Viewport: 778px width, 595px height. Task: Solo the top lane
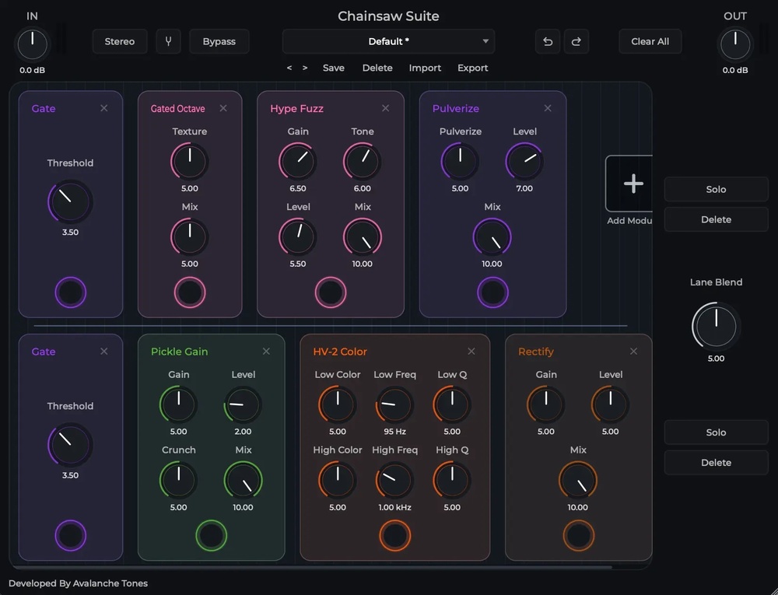pos(716,190)
